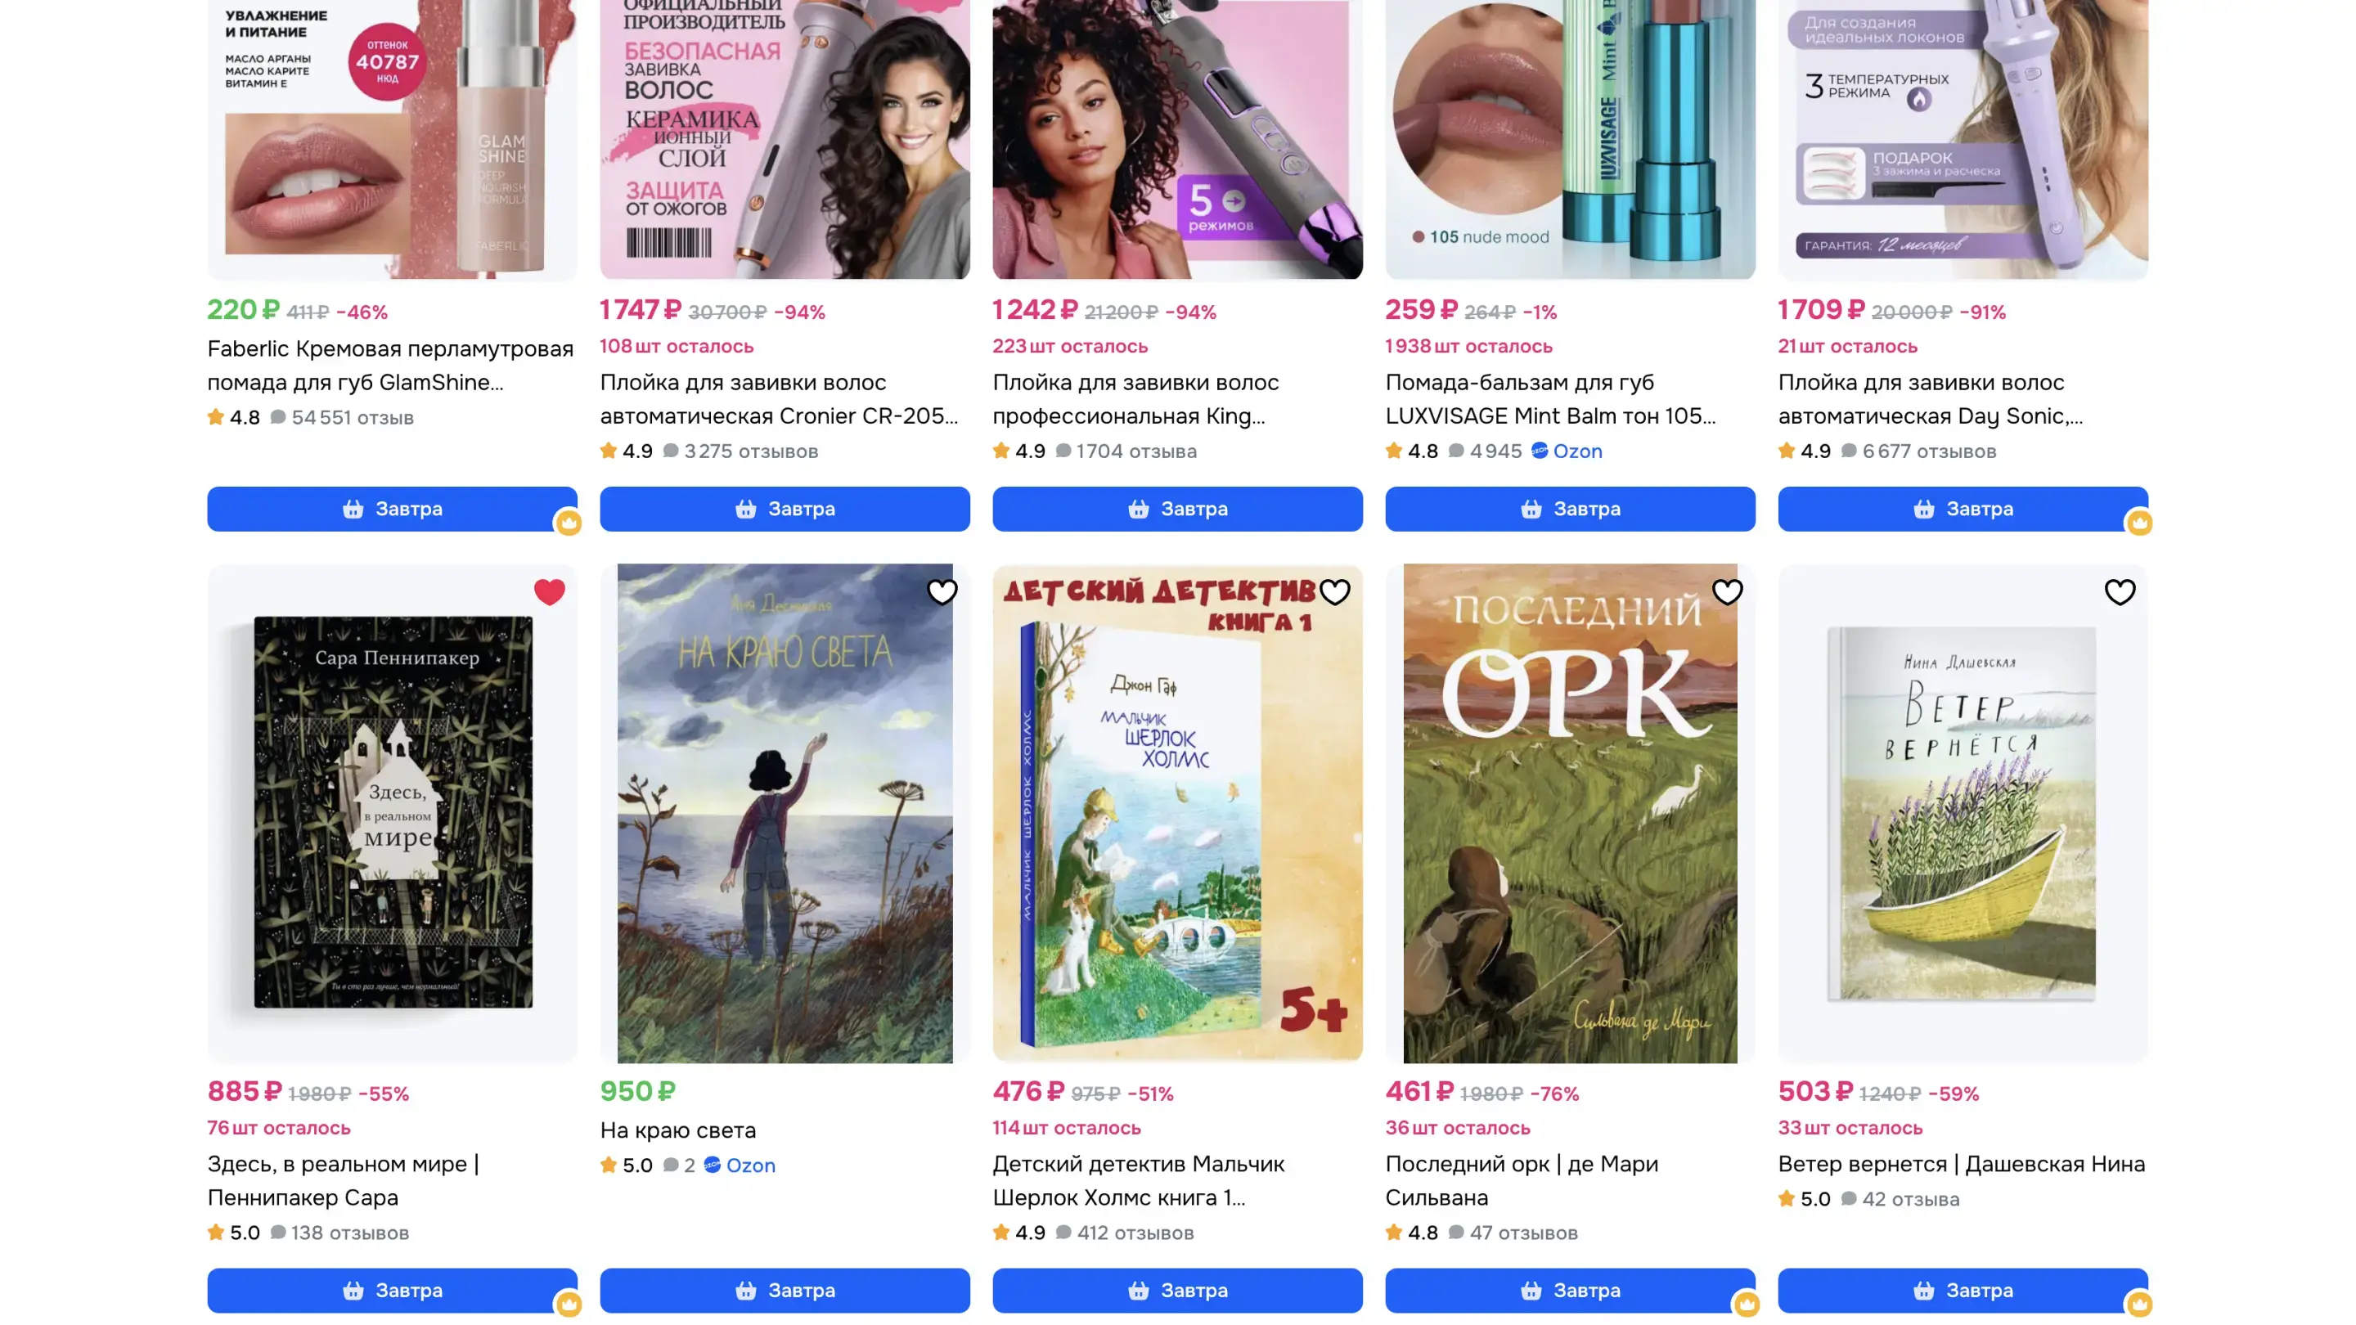This screenshot has width=2356, height=1325.
Task: Open Последний орк book cover image
Action: [1571, 813]
